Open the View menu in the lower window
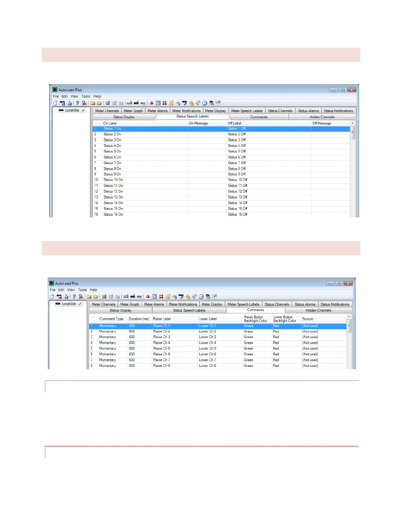The image size is (405, 524). click(x=71, y=290)
